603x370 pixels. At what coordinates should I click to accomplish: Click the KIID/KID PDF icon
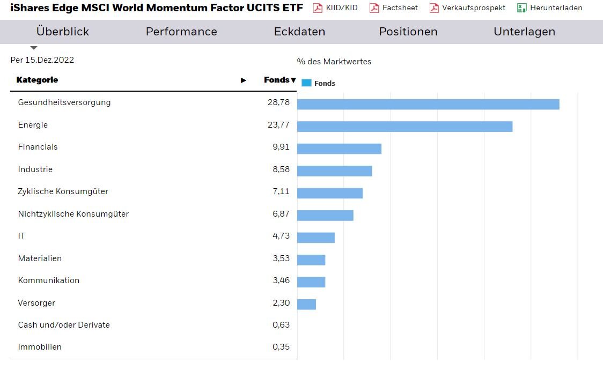coord(318,8)
